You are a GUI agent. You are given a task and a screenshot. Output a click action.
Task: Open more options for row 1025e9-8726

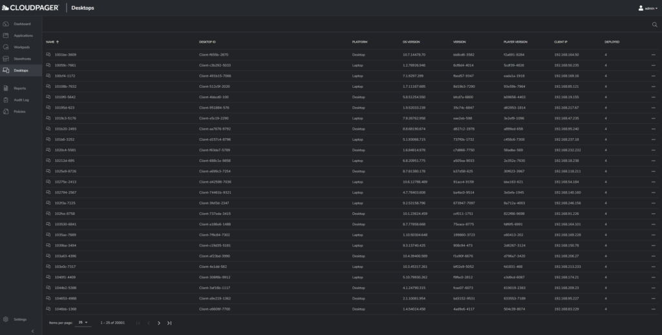coord(653,172)
